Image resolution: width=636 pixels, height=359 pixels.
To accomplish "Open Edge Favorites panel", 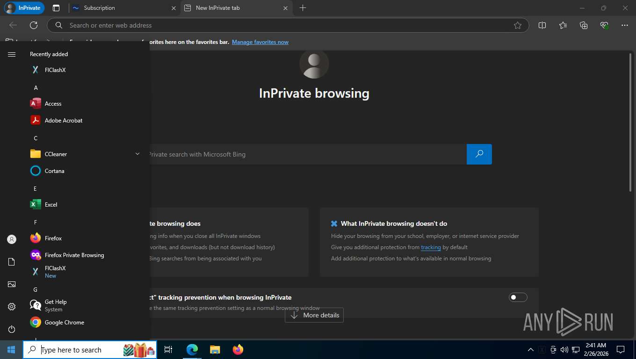I will point(563,25).
